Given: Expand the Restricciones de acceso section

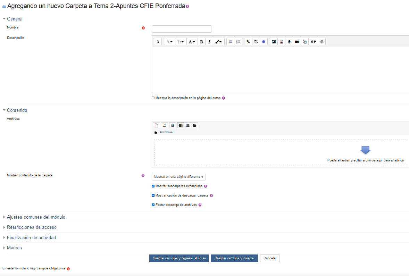Looking at the screenshot, I should tap(32, 227).
